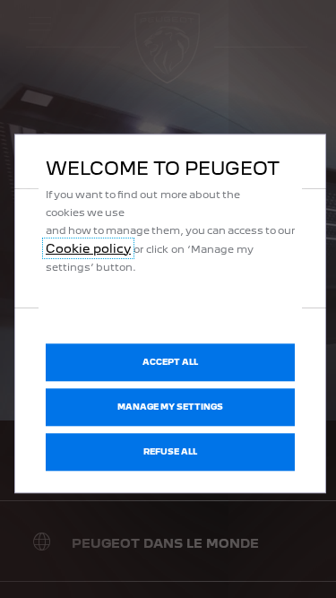
Task: Select the world globe icon
Action: point(41,542)
